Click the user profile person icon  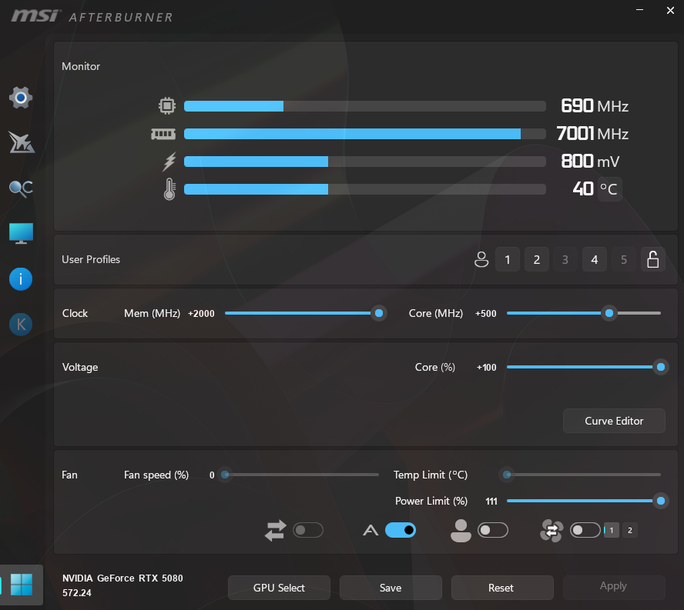(x=481, y=260)
